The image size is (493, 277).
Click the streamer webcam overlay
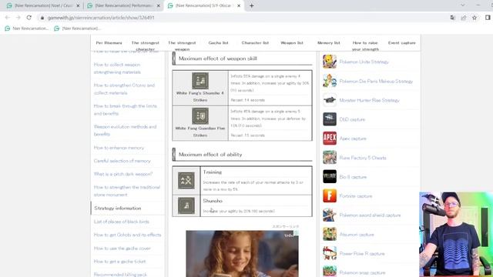point(456,234)
